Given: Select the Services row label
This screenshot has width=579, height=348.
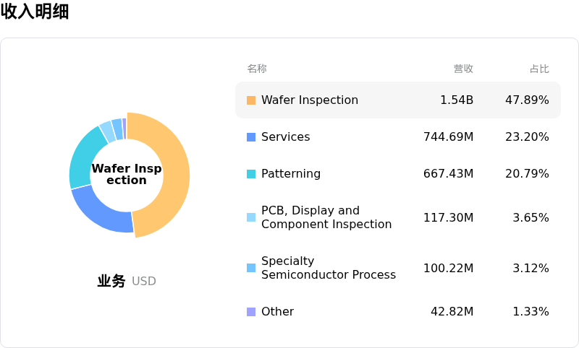Looking at the screenshot, I should [x=285, y=137].
